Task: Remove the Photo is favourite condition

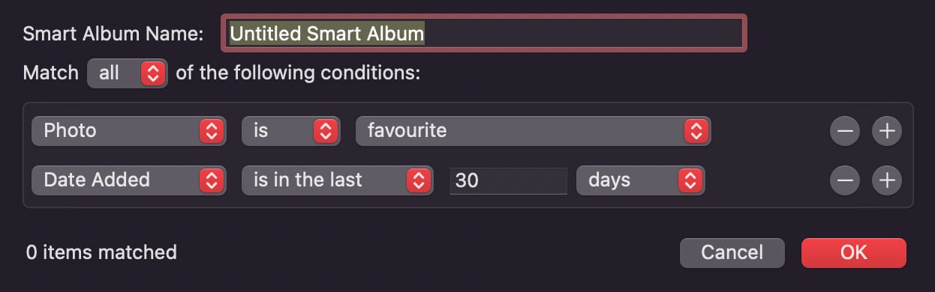Action: 845,131
